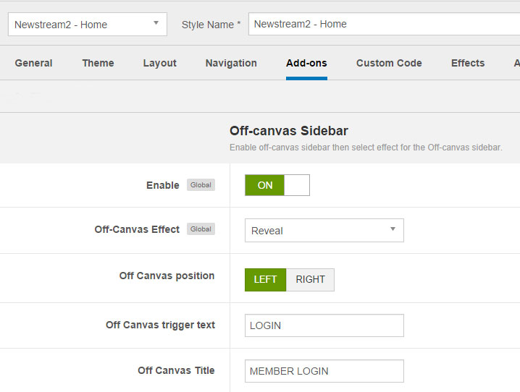Click the Global badge next to Enable
The width and height of the screenshot is (520, 392).
[201, 185]
